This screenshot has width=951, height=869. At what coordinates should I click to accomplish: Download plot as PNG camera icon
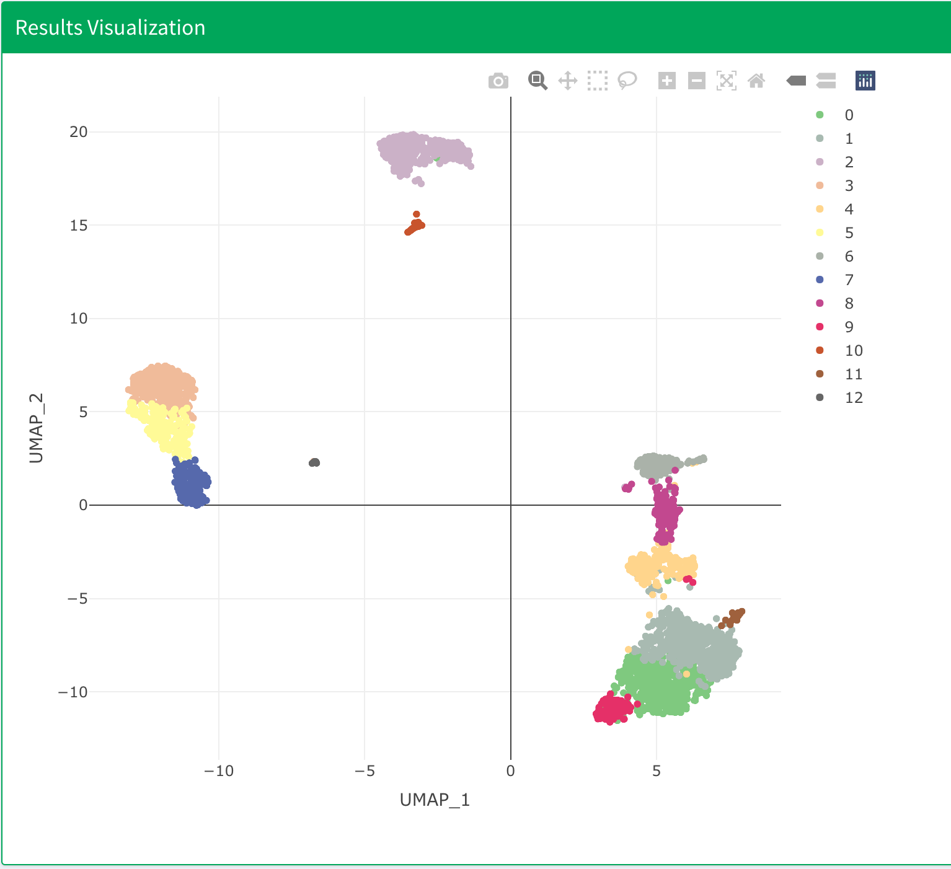coord(498,81)
